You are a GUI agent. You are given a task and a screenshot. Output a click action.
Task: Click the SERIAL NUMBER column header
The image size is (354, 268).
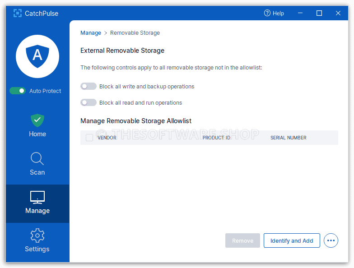pyautogui.click(x=288, y=138)
